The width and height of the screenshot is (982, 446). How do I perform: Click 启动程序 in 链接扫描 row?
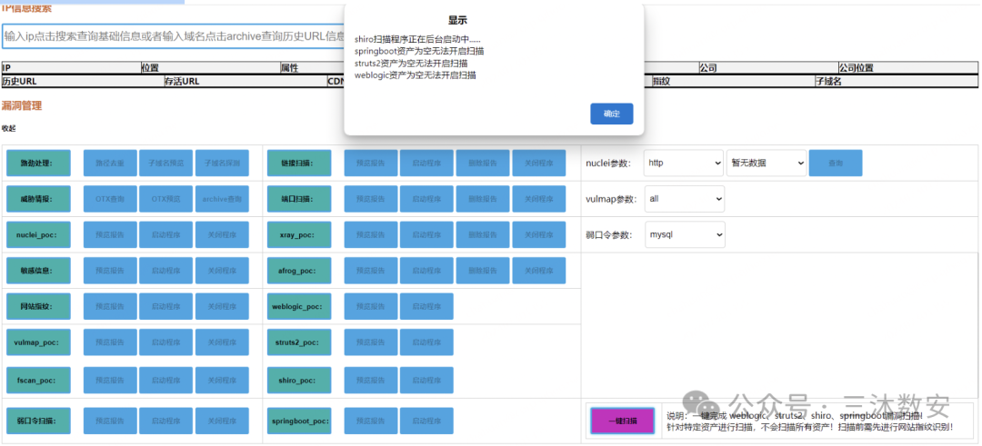[426, 163]
